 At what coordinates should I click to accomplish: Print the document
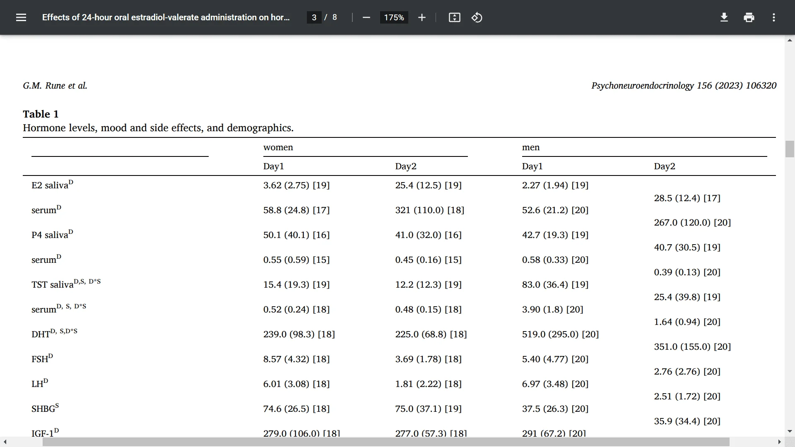coord(749,17)
